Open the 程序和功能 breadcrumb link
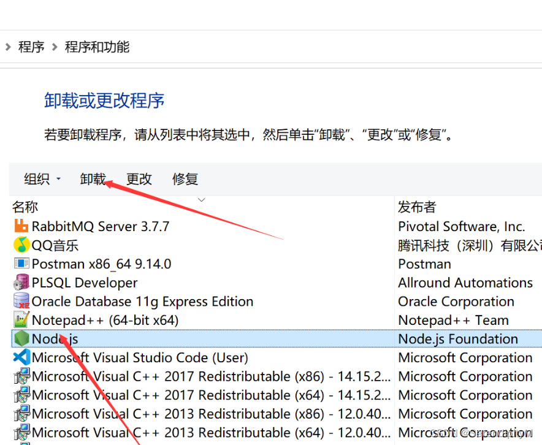 pyautogui.click(x=97, y=47)
